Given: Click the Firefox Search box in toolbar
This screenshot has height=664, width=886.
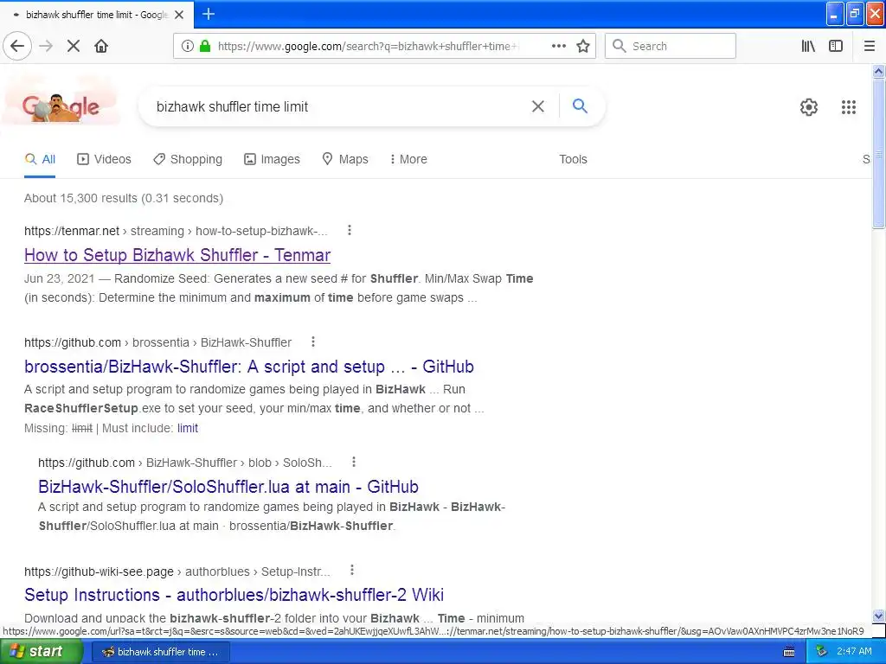Looking at the screenshot, I should 671,47.
